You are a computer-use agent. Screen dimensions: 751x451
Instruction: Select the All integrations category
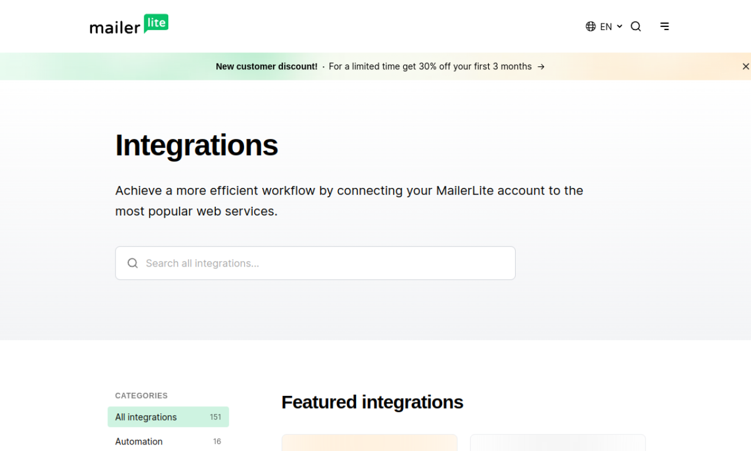[168, 417]
